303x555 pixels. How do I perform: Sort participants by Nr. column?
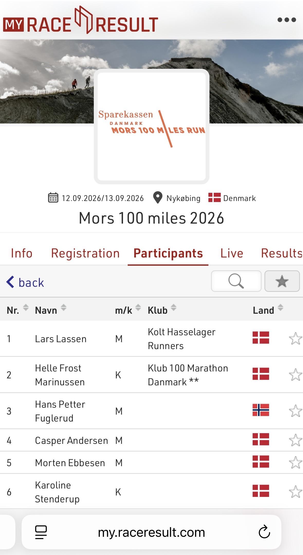(26, 307)
